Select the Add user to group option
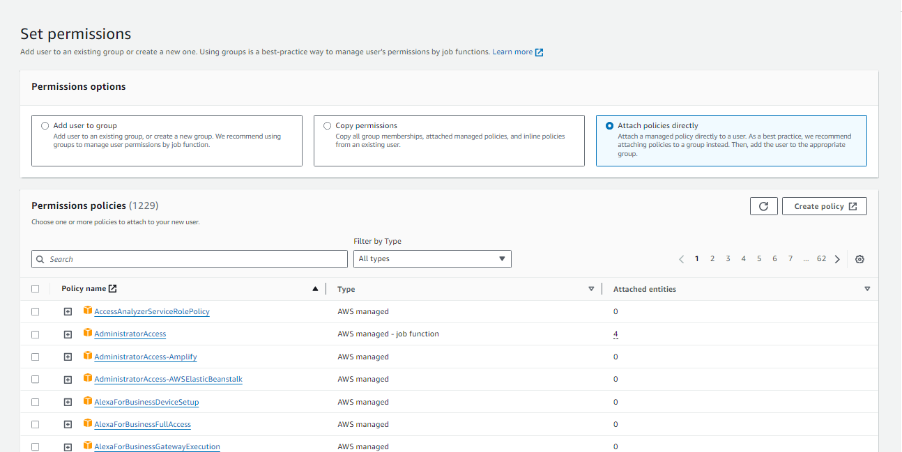The image size is (902, 452). 45,125
